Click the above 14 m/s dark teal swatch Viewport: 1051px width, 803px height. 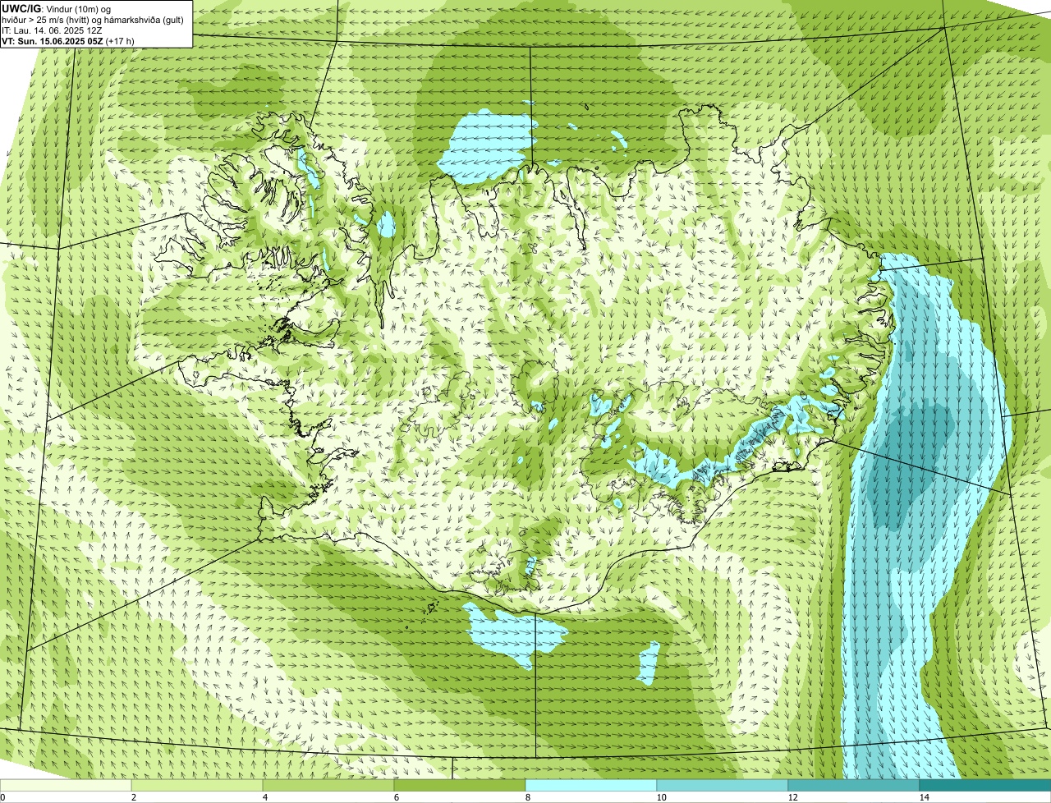coord(985,785)
